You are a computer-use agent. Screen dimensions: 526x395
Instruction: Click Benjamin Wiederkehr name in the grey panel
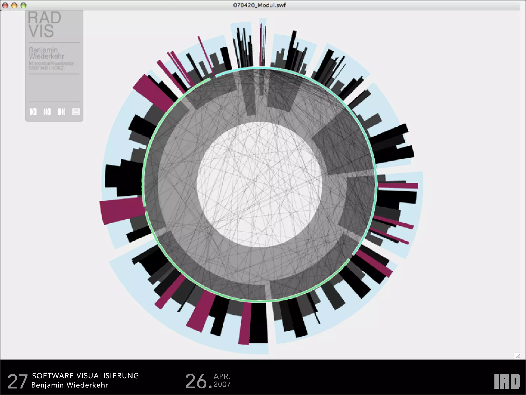(x=46, y=53)
